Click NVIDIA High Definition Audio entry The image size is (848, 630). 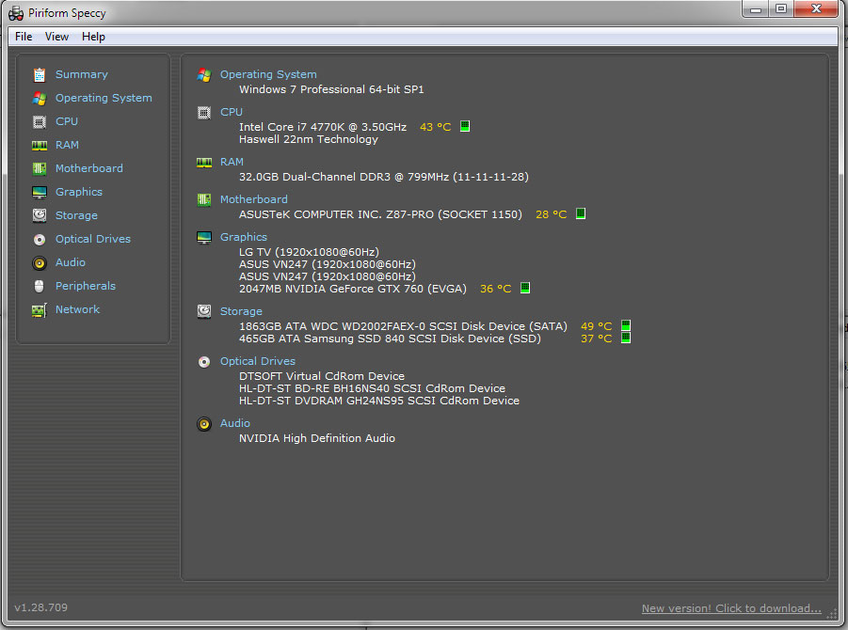point(317,438)
